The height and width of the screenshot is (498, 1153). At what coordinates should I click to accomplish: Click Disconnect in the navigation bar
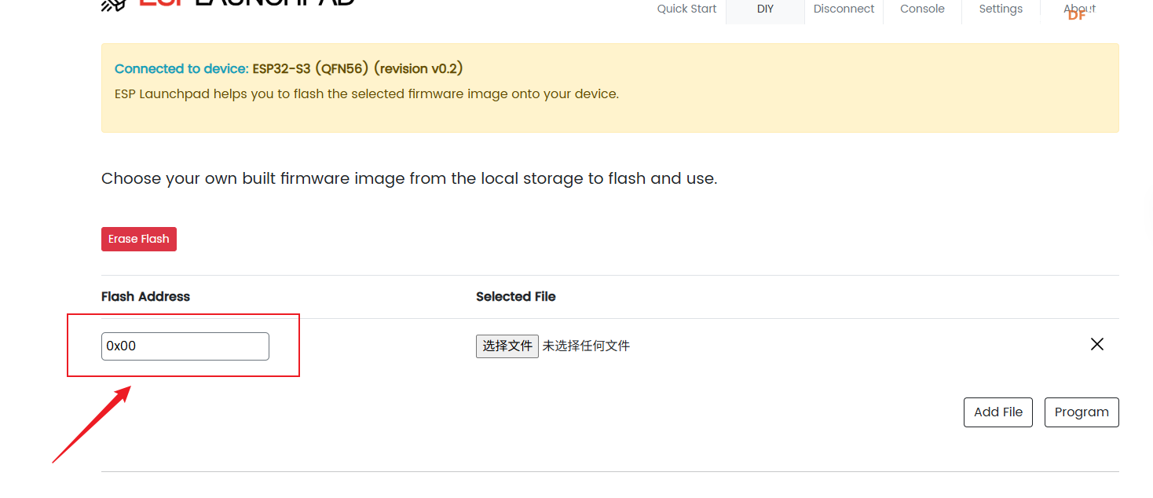click(x=844, y=9)
